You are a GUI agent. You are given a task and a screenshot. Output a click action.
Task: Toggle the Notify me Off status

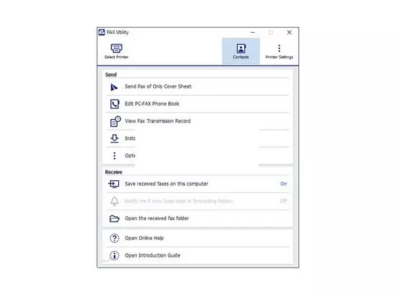click(284, 201)
